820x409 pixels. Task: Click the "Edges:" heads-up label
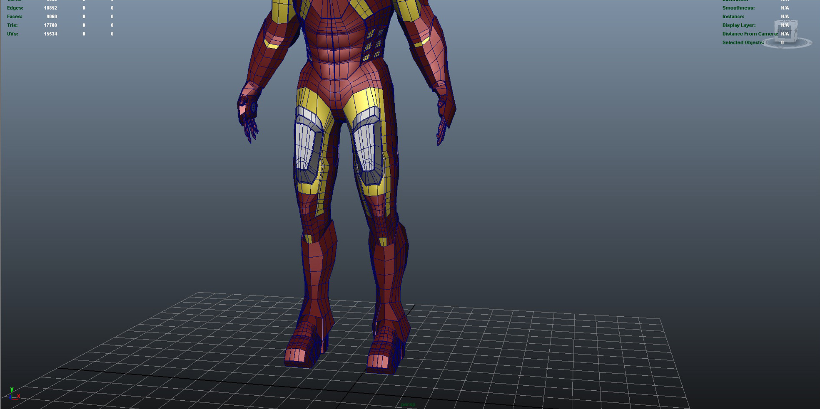point(15,8)
